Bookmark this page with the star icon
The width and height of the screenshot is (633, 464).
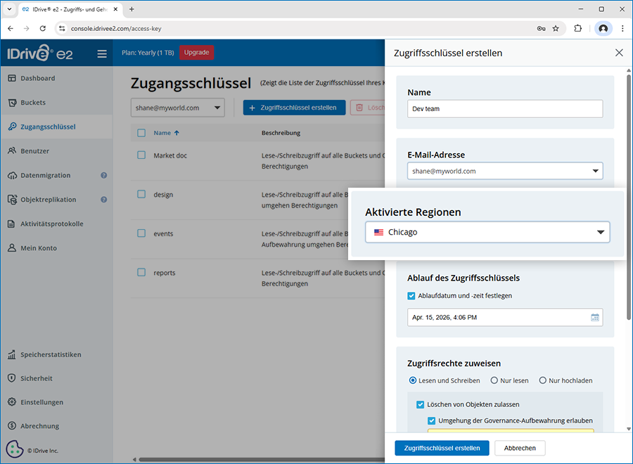(x=556, y=29)
